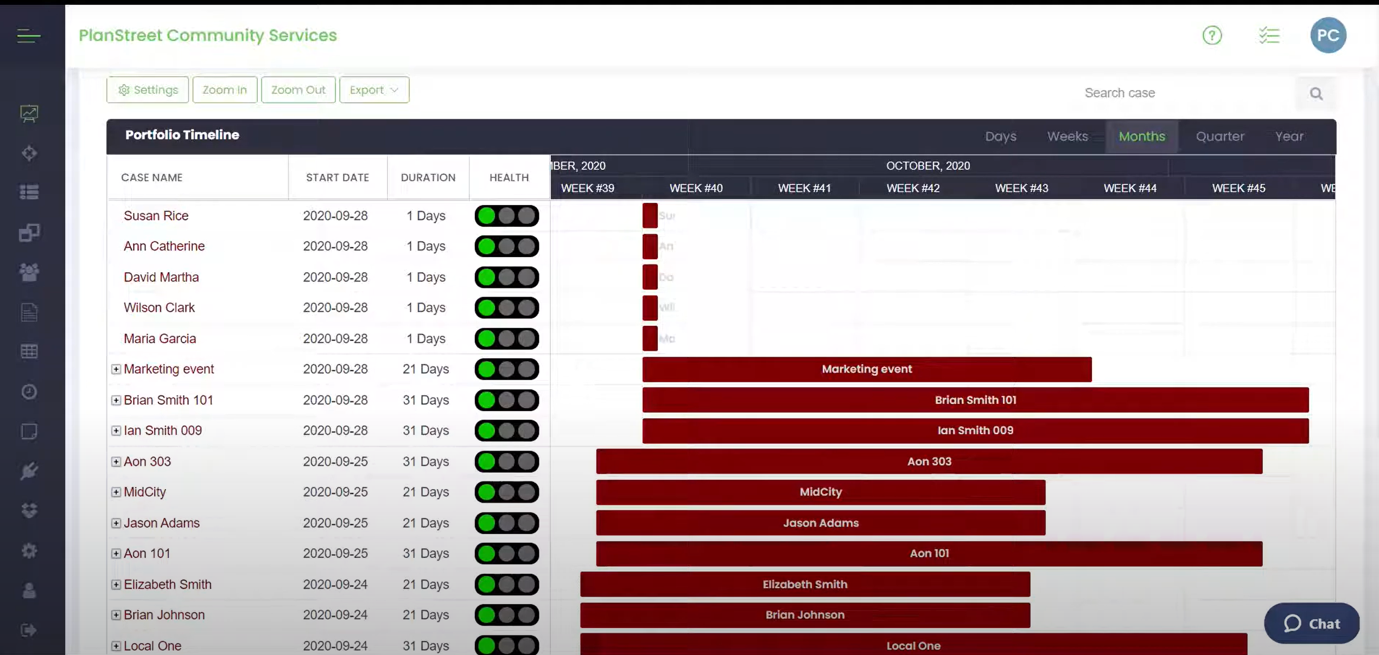This screenshot has height=655, width=1379.
Task: Click the Zoom In button
Action: point(225,90)
